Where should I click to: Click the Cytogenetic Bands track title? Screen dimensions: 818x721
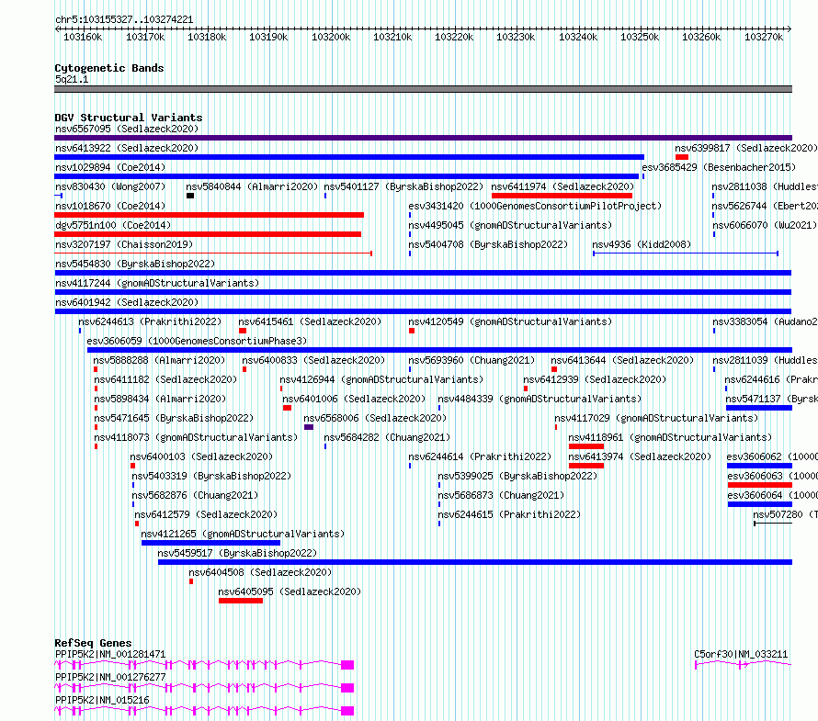click(109, 68)
